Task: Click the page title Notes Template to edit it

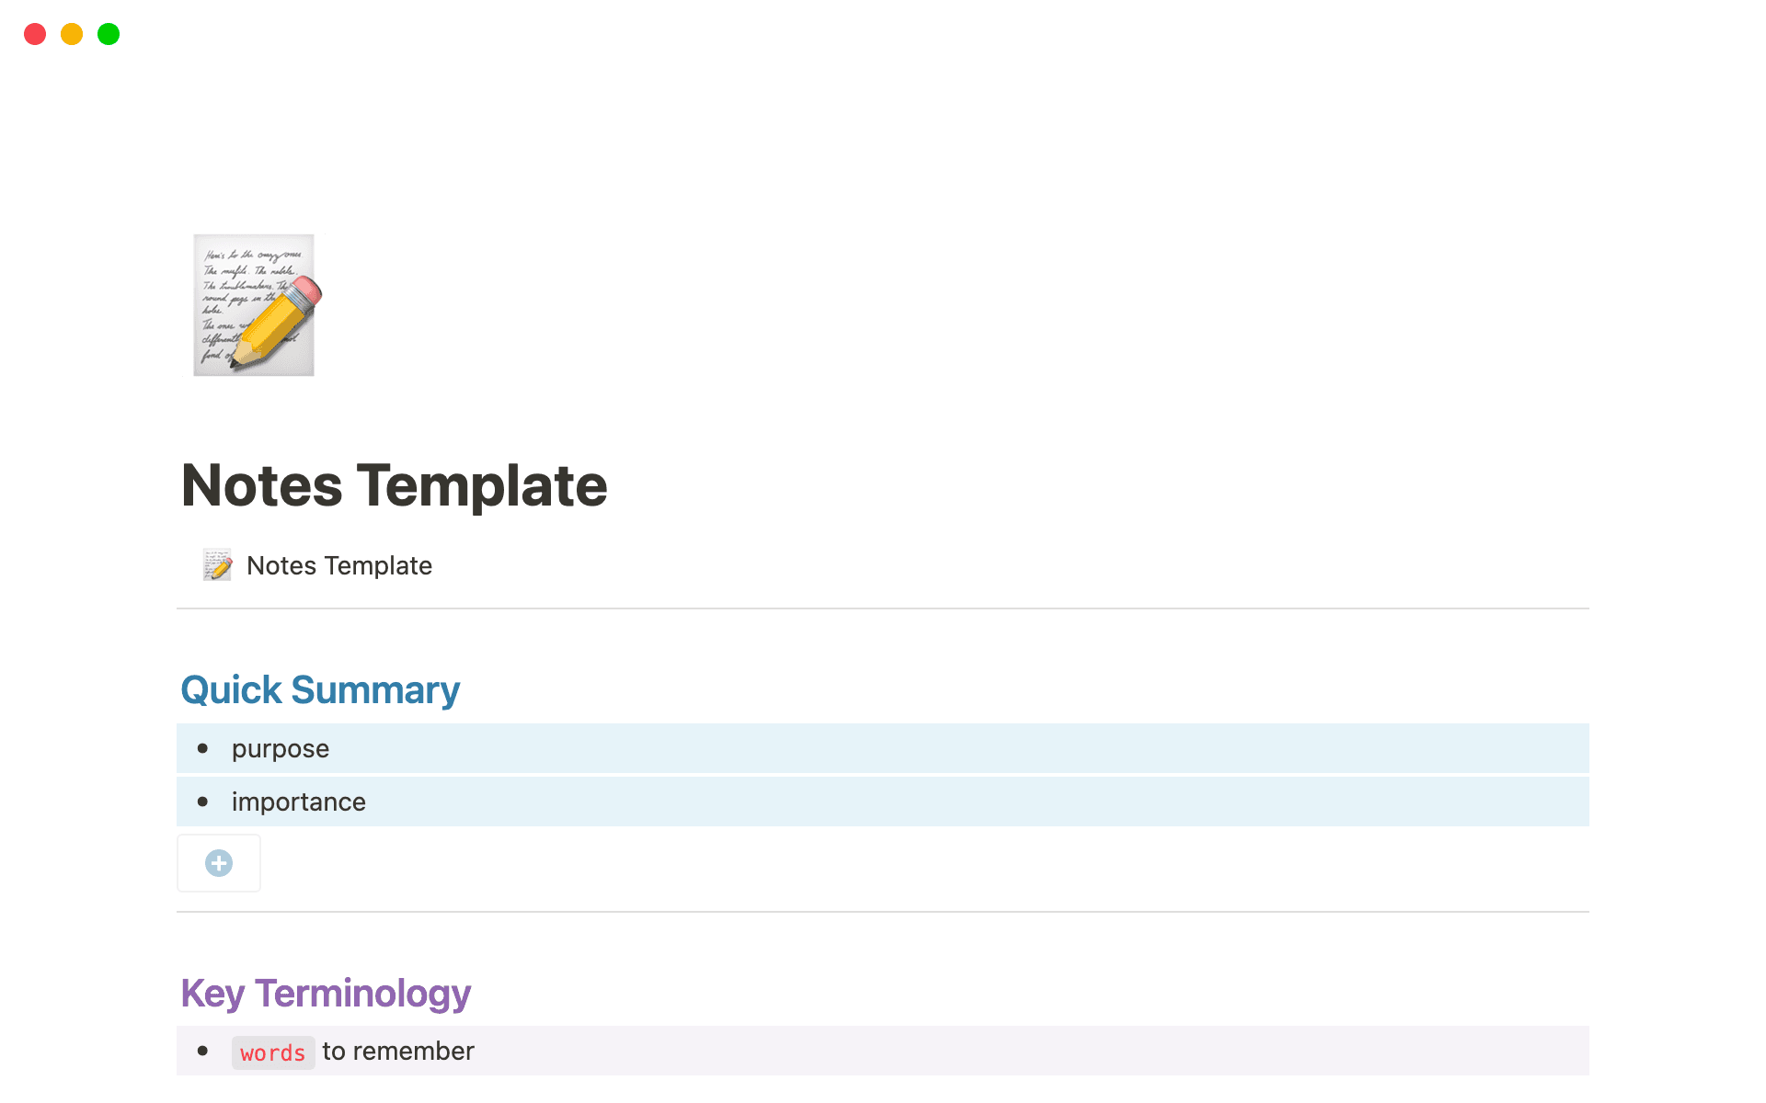Action: tap(395, 485)
